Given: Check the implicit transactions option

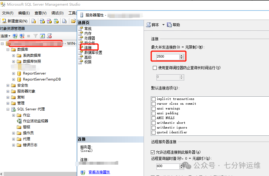Looking at the screenshot, I should click(154, 99).
